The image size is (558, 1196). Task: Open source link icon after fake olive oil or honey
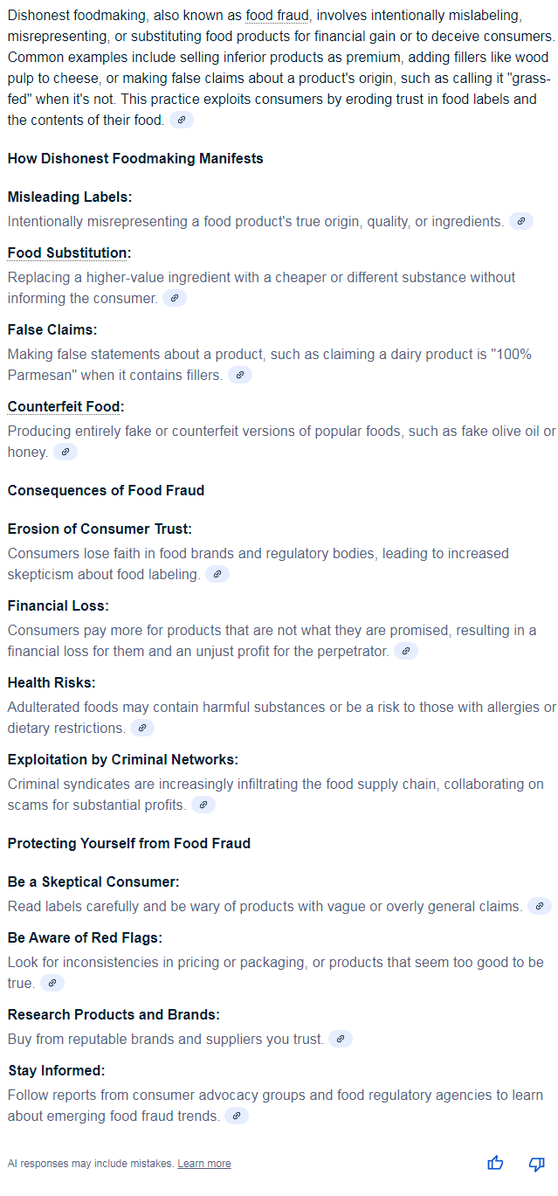click(65, 453)
